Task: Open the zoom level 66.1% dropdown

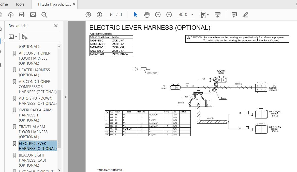Action: click(x=192, y=15)
